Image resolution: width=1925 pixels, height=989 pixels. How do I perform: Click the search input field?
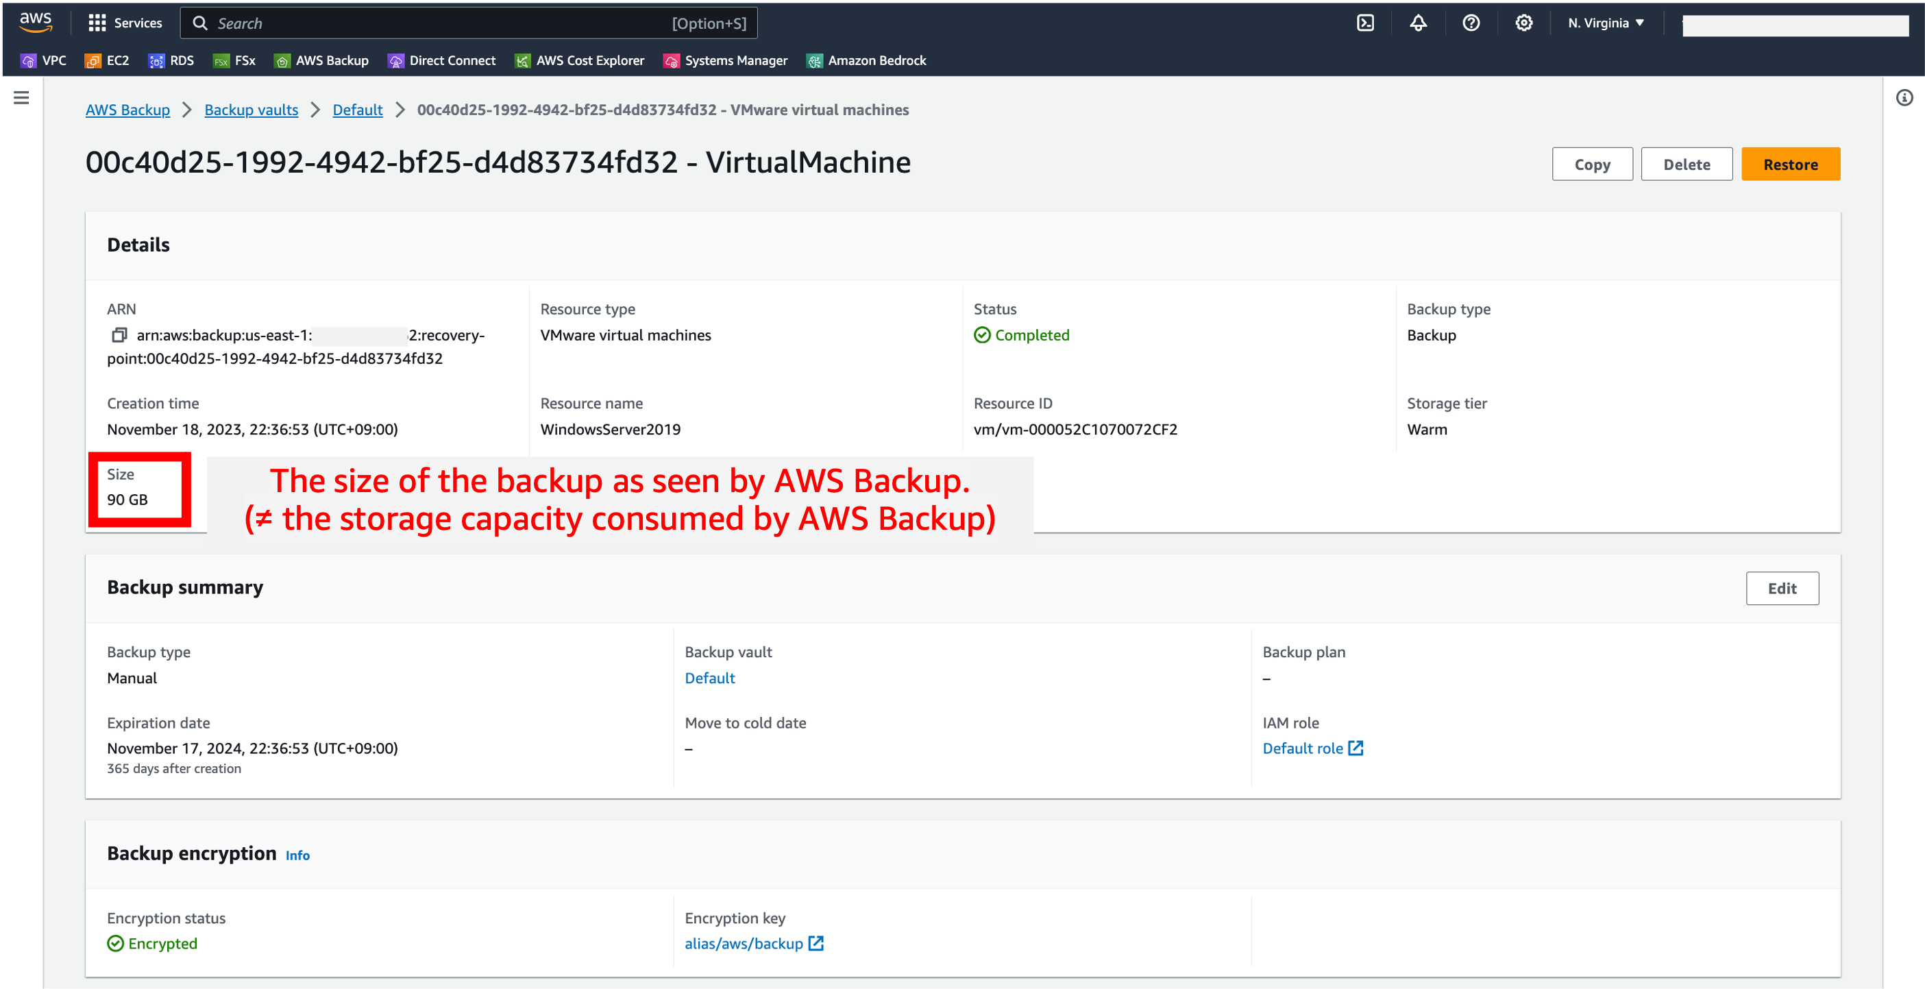click(x=469, y=23)
